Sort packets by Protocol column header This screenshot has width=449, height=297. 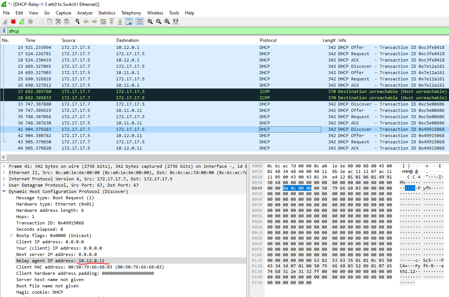[268, 40]
